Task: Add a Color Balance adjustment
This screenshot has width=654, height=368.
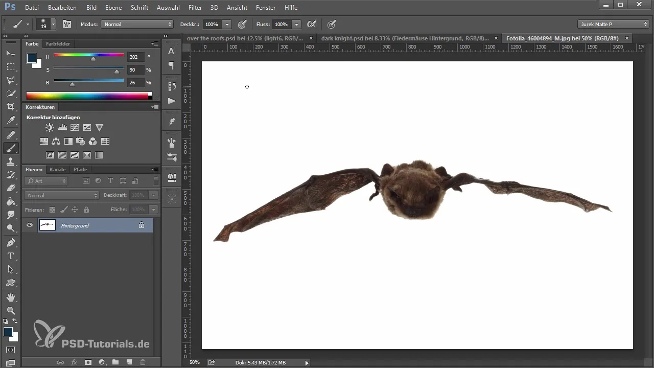Action: click(x=56, y=142)
